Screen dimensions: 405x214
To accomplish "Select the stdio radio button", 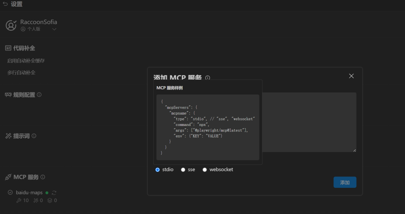I will [157, 170].
